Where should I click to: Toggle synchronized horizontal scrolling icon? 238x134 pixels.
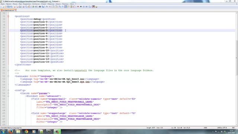(x=56, y=7)
